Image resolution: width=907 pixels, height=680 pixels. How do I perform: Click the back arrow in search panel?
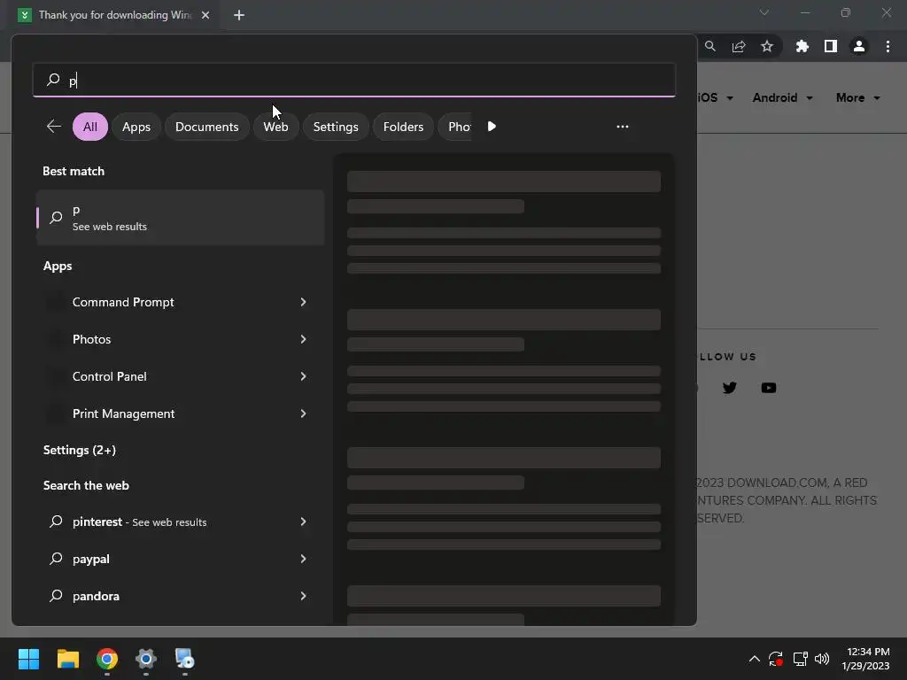coord(54,126)
